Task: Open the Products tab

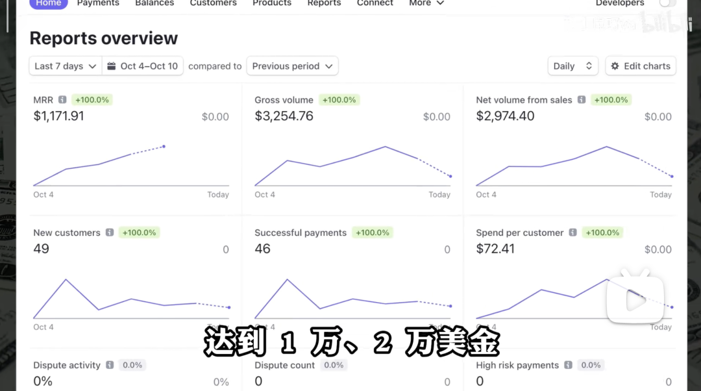Action: point(272,3)
